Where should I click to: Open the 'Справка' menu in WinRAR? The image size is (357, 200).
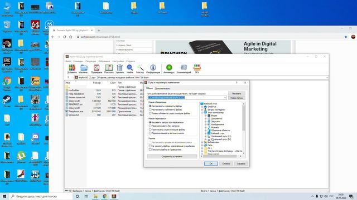131,61
